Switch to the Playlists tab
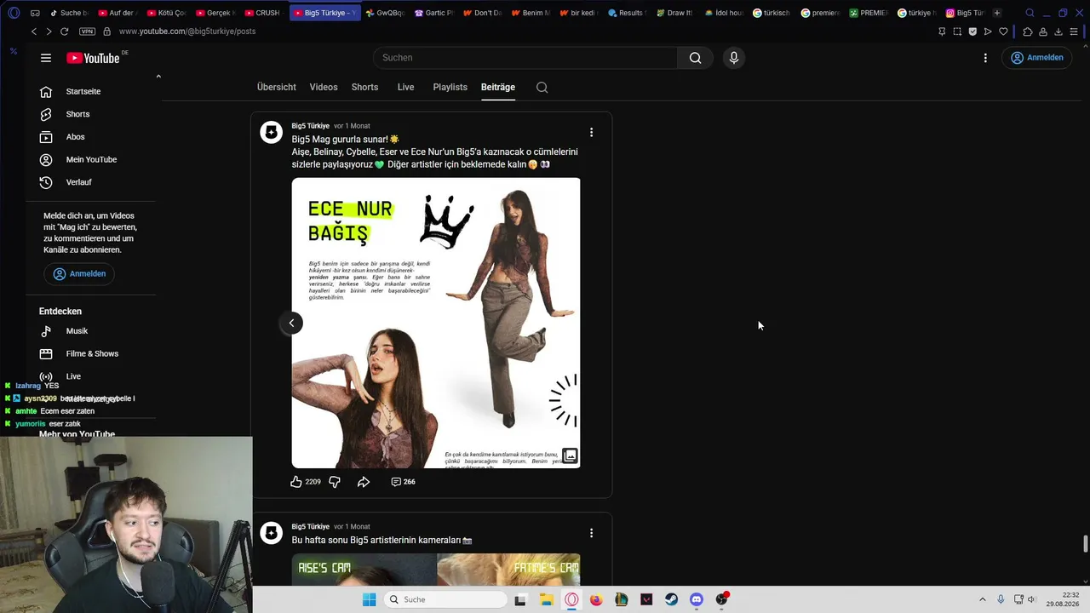Screen dimensions: 1090x613 [450, 87]
